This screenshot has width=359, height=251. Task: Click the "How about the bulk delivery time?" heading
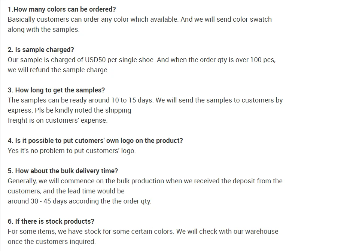(63, 171)
